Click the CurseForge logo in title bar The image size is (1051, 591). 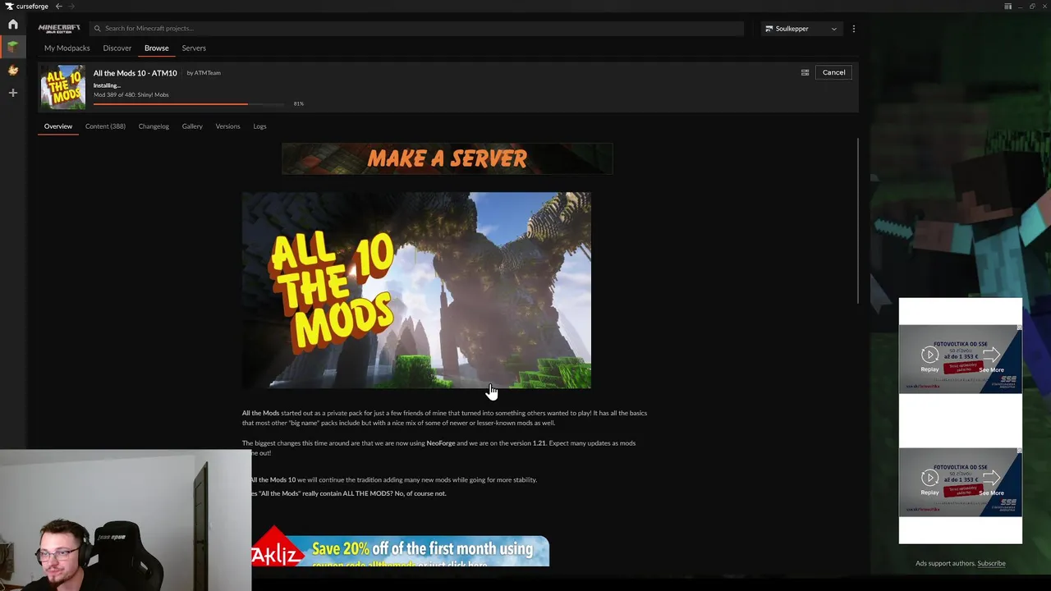27,6
